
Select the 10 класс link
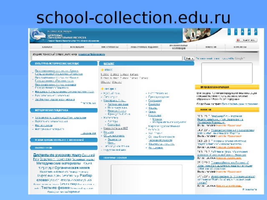click(106, 82)
